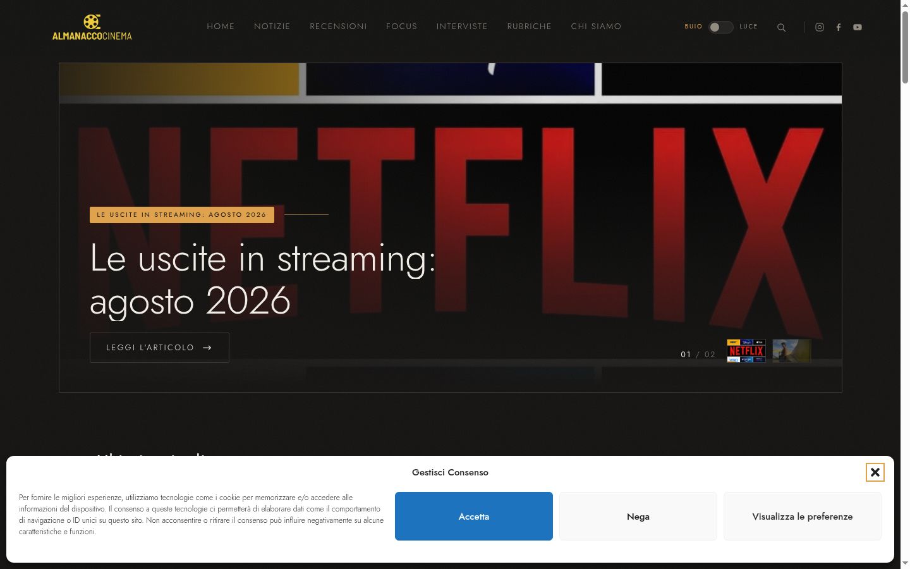Click the "Gestisci Consenso" banner title
Image resolution: width=910 pixels, height=569 pixels.
pos(450,472)
